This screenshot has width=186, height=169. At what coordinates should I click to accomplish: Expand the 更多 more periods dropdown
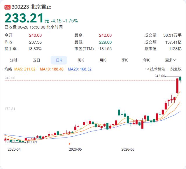(171, 60)
